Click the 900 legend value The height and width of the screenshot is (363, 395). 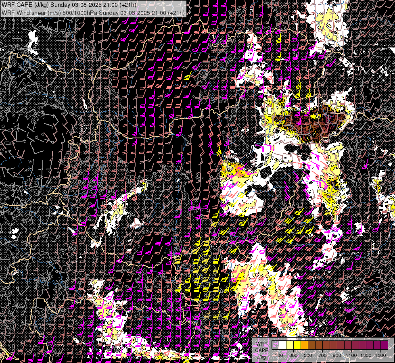tap(337, 355)
